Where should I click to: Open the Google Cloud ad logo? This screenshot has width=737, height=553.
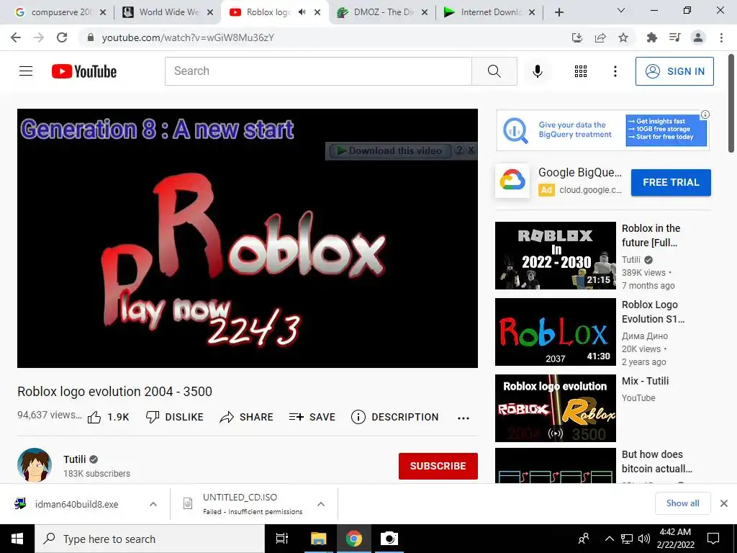point(512,181)
